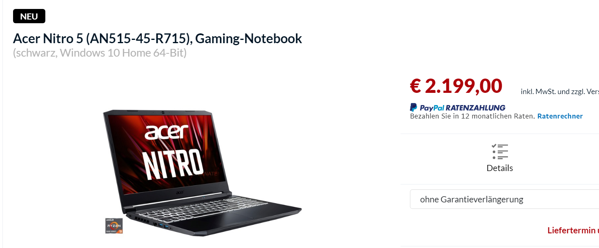Click the blue USB ports on laptop side

(x=165, y=226)
